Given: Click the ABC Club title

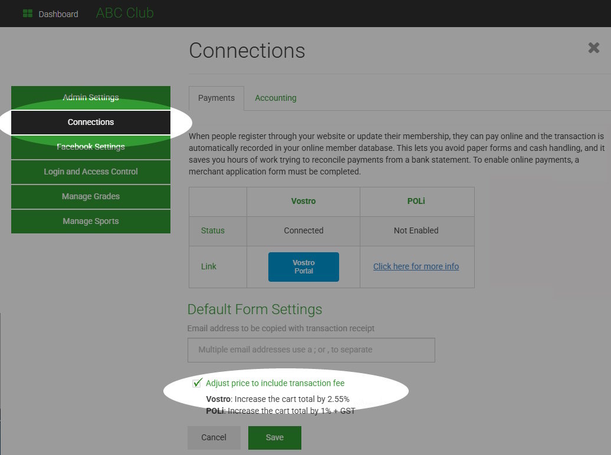Looking at the screenshot, I should 124,13.
